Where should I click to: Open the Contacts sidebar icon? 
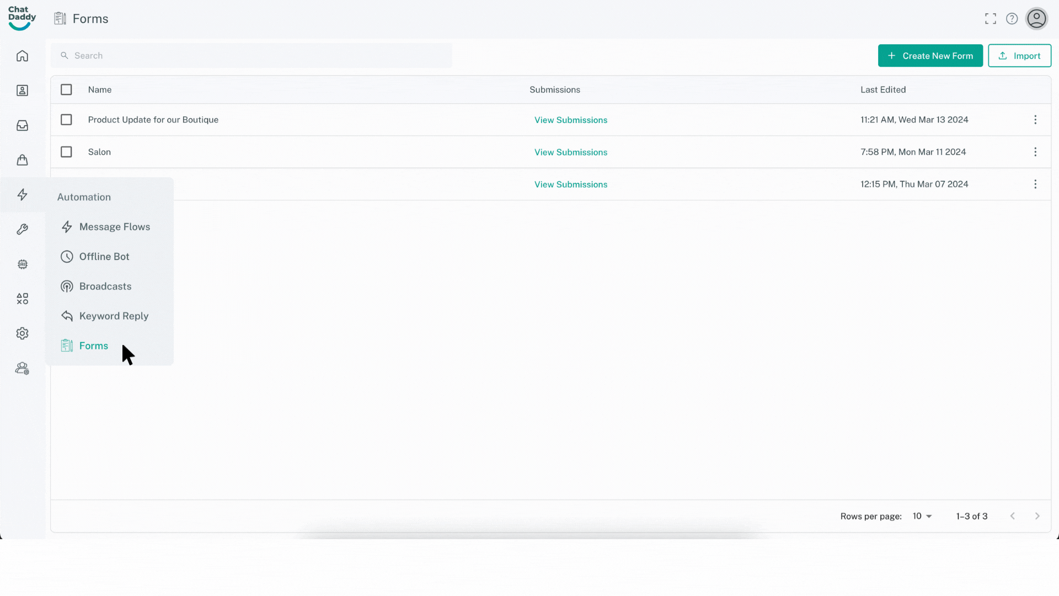tap(22, 91)
